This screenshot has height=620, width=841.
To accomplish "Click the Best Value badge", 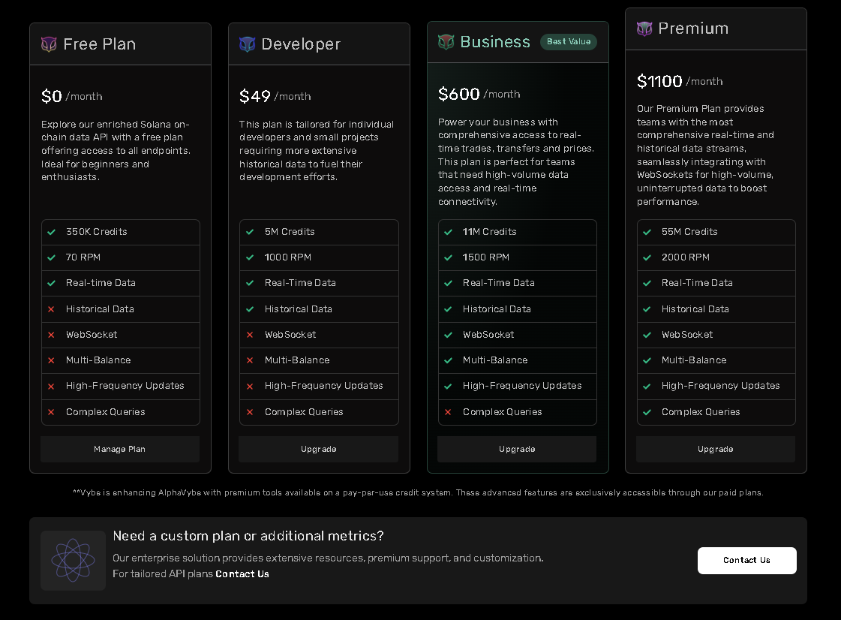I will point(569,42).
